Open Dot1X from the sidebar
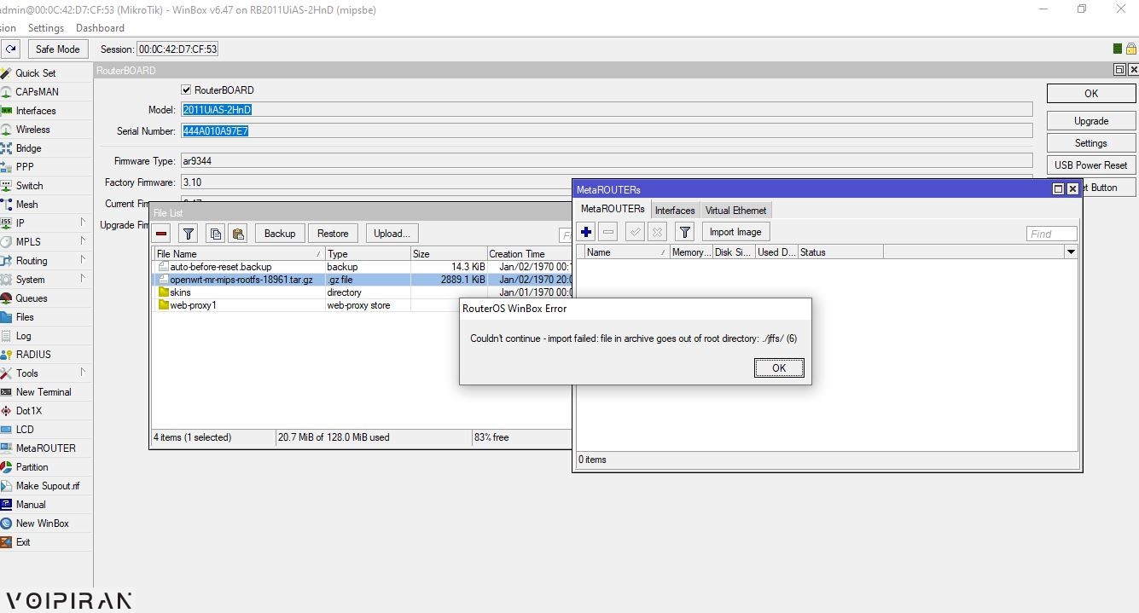Viewport: 1139px width, 613px height. click(28, 411)
